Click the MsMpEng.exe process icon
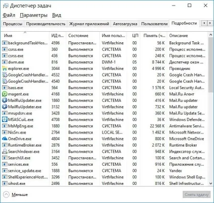214x203 pixels. [x=5, y=126]
